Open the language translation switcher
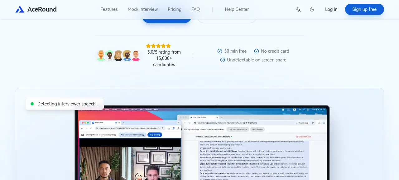 point(298,9)
